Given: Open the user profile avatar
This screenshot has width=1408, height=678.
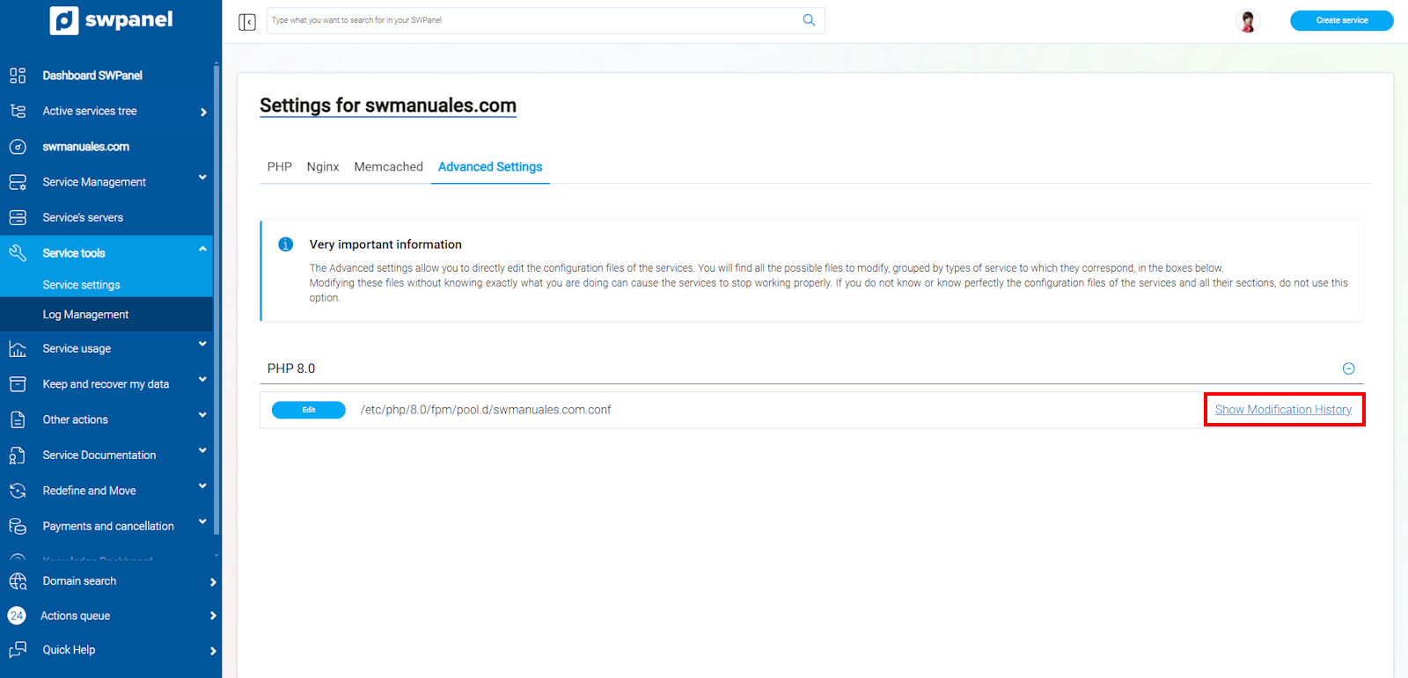Looking at the screenshot, I should coord(1247,20).
